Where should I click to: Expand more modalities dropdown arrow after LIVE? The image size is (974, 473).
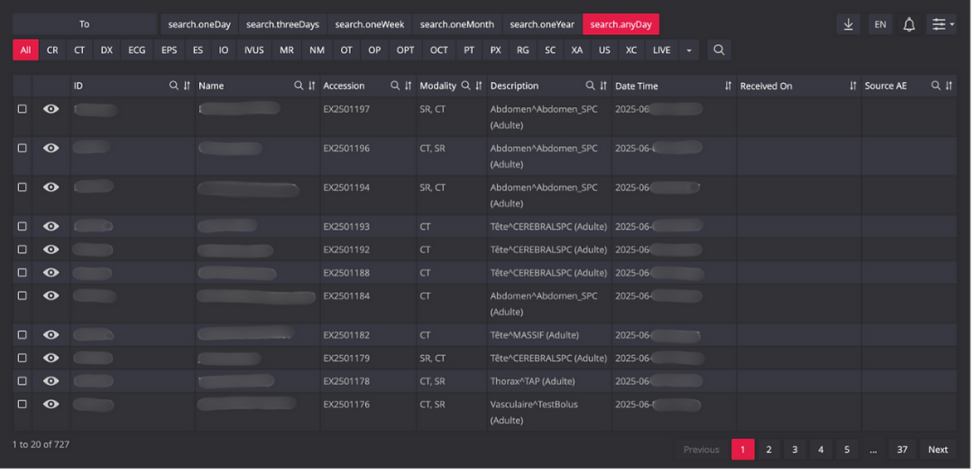point(689,50)
